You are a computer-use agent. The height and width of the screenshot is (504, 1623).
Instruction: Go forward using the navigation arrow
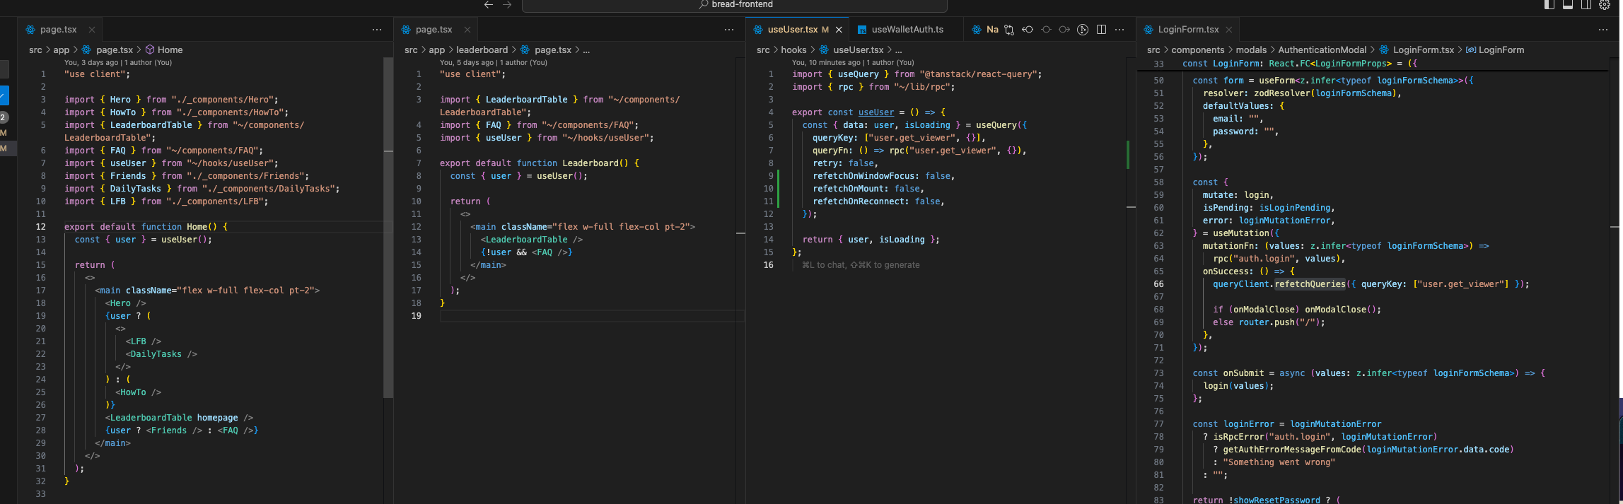point(507,5)
